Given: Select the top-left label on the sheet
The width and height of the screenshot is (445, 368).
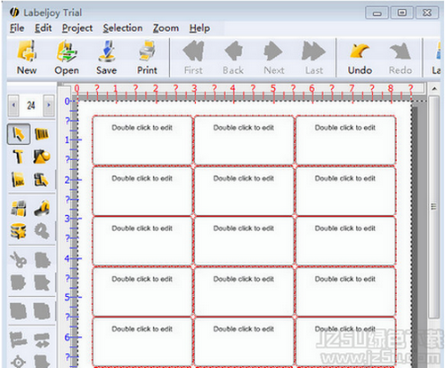Looking at the screenshot, I should 142,140.
